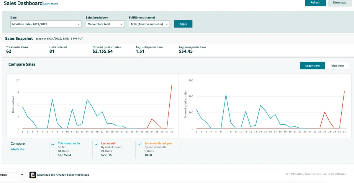Uncheck the Same month last year checkbox
Viewport: 354px width, 183px height.
(140, 144)
